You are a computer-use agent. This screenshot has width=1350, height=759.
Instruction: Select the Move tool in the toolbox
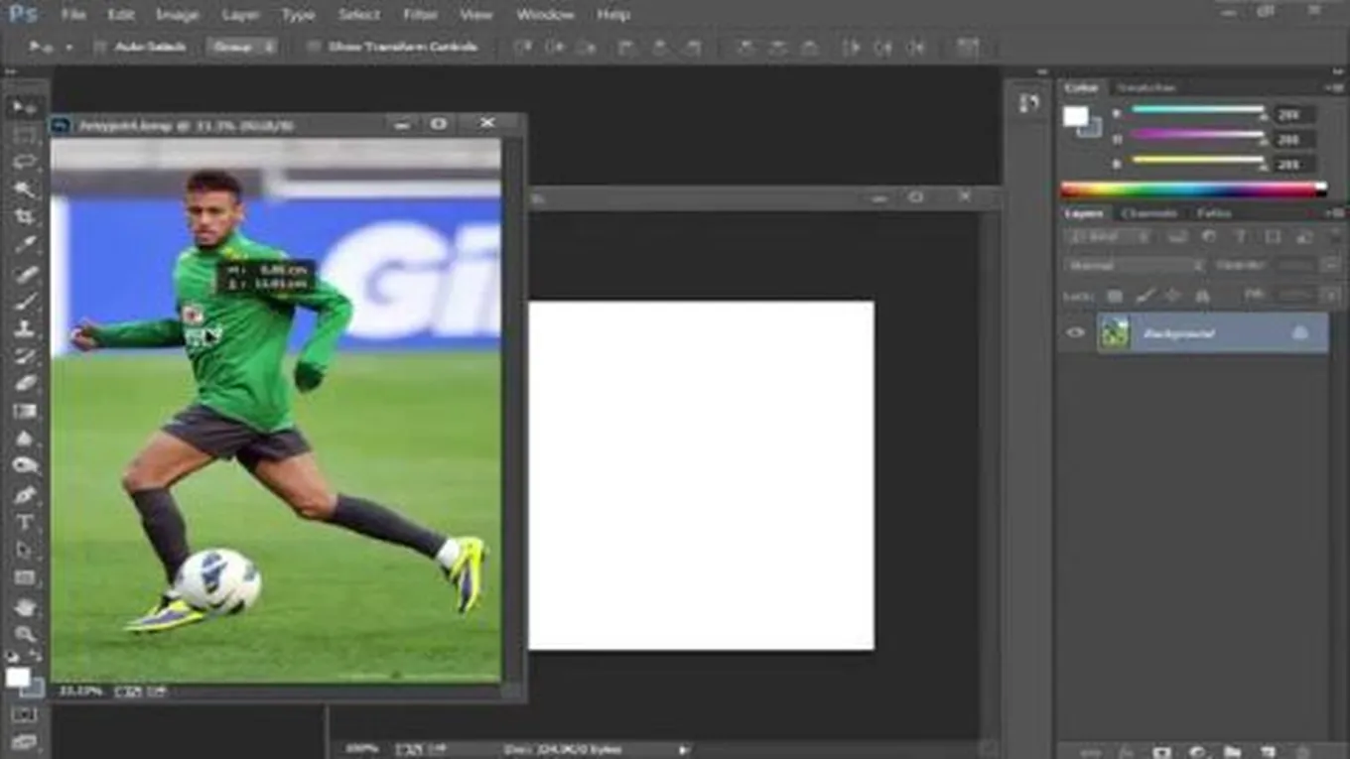pyautogui.click(x=24, y=106)
